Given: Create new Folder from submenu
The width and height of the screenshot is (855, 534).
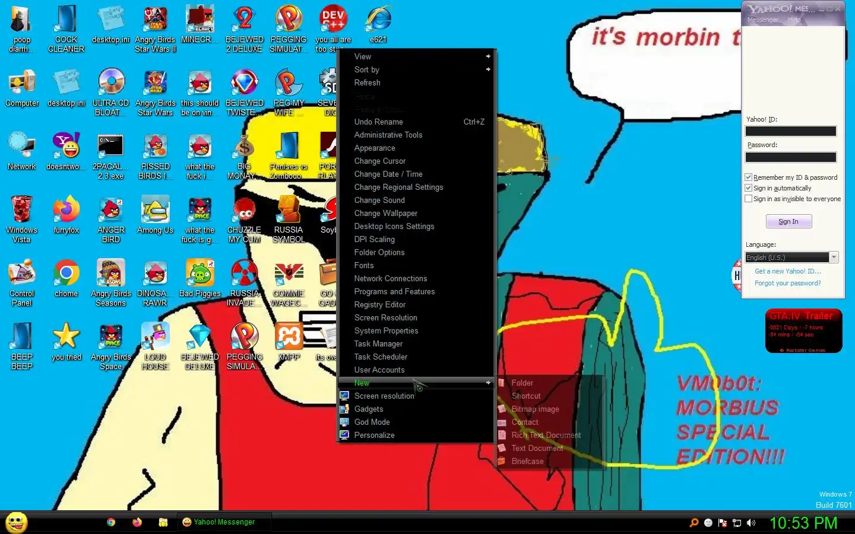Looking at the screenshot, I should tap(550, 383).
